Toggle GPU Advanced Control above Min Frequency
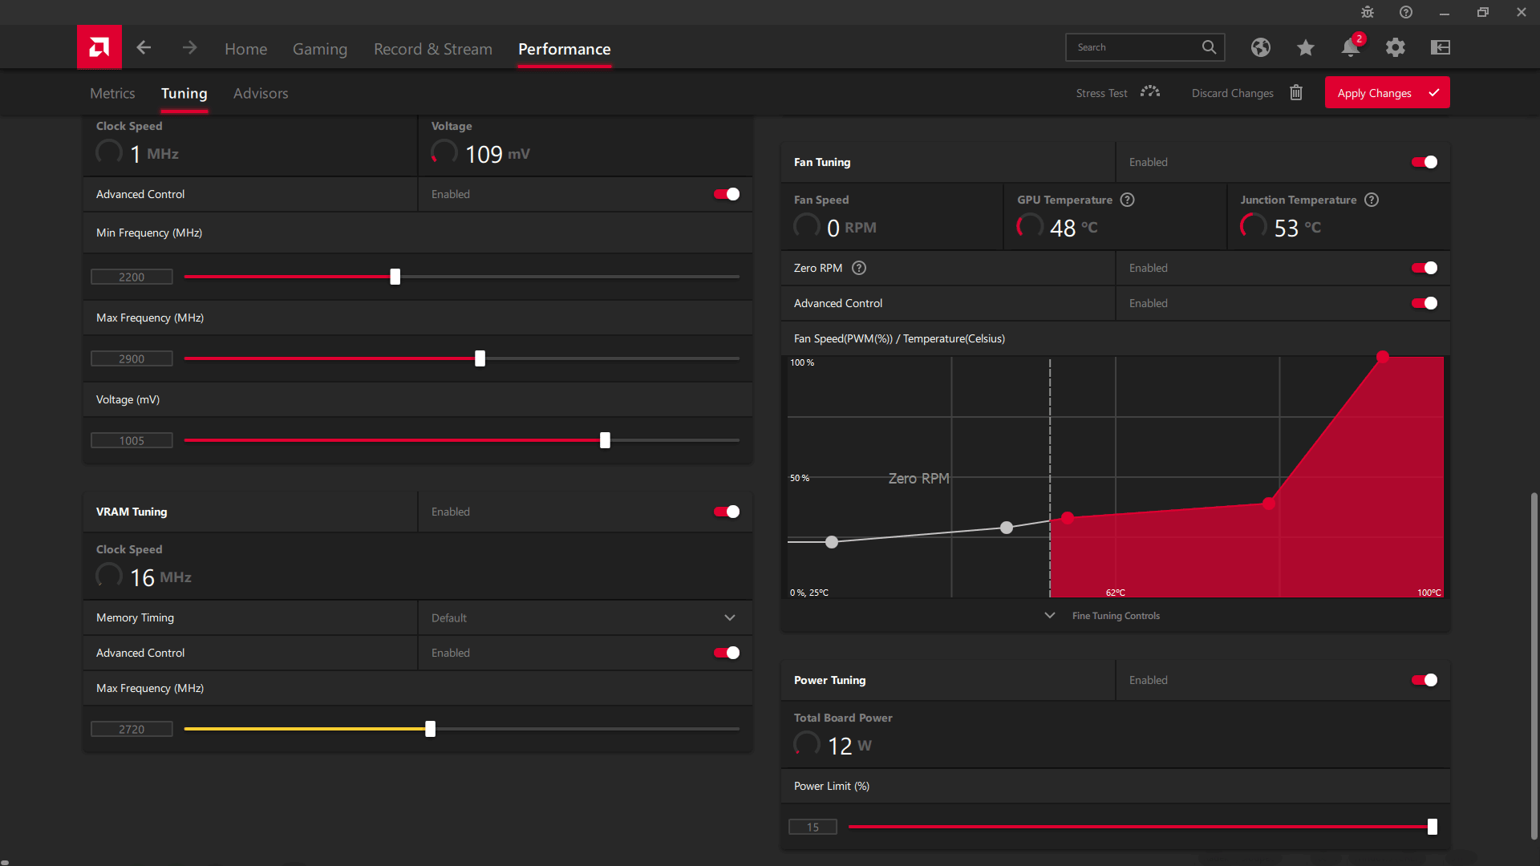The width and height of the screenshot is (1540, 866). click(727, 194)
